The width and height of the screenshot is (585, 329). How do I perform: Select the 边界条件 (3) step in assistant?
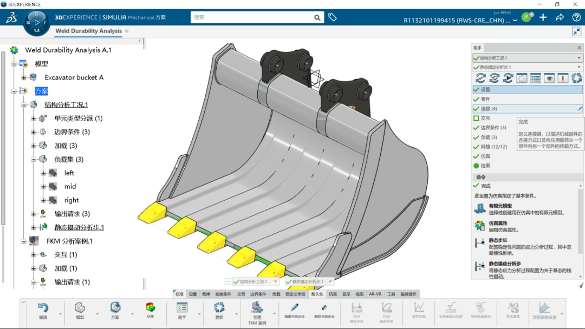tap(493, 127)
